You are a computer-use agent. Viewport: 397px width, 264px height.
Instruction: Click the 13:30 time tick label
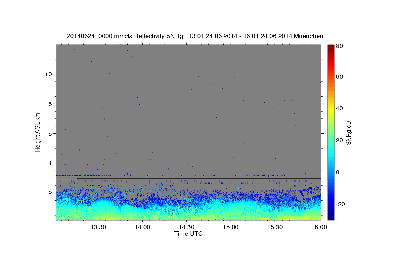pyautogui.click(x=98, y=227)
